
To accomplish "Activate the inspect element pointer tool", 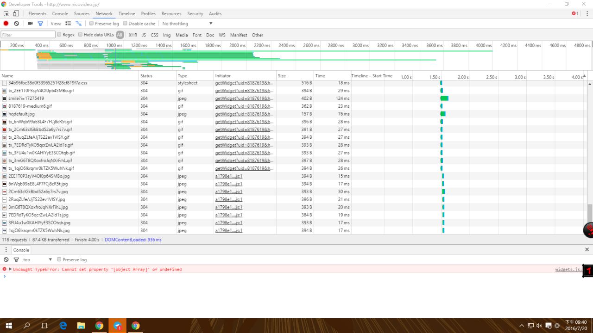I will 6,14.
